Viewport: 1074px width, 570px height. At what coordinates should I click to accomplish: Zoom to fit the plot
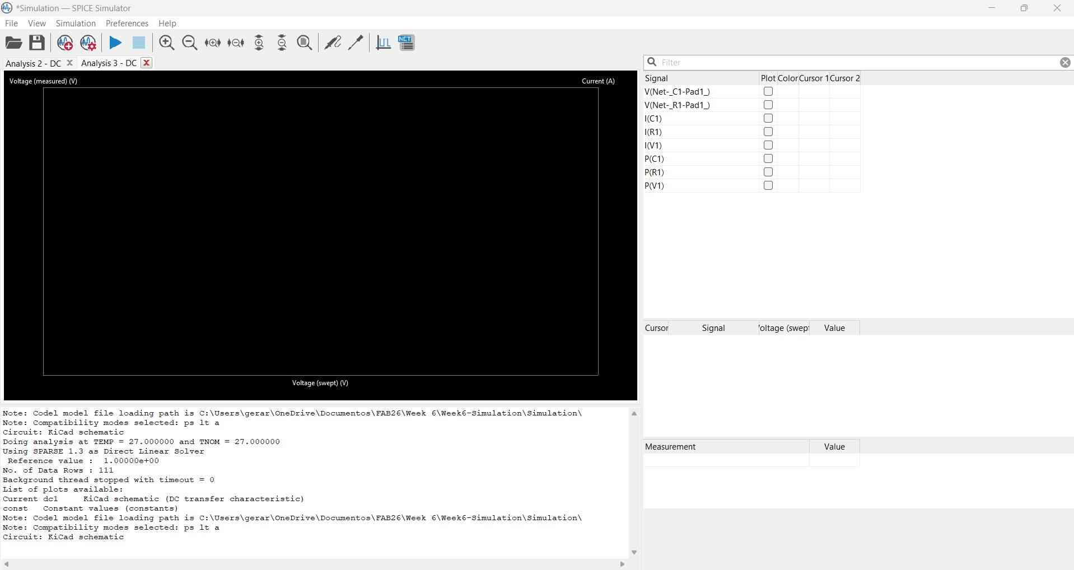point(304,43)
